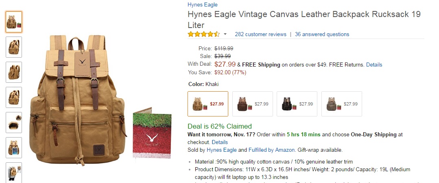The image size is (439, 183).
Task: View the third backpack thumbnail image
Action: 14,72
